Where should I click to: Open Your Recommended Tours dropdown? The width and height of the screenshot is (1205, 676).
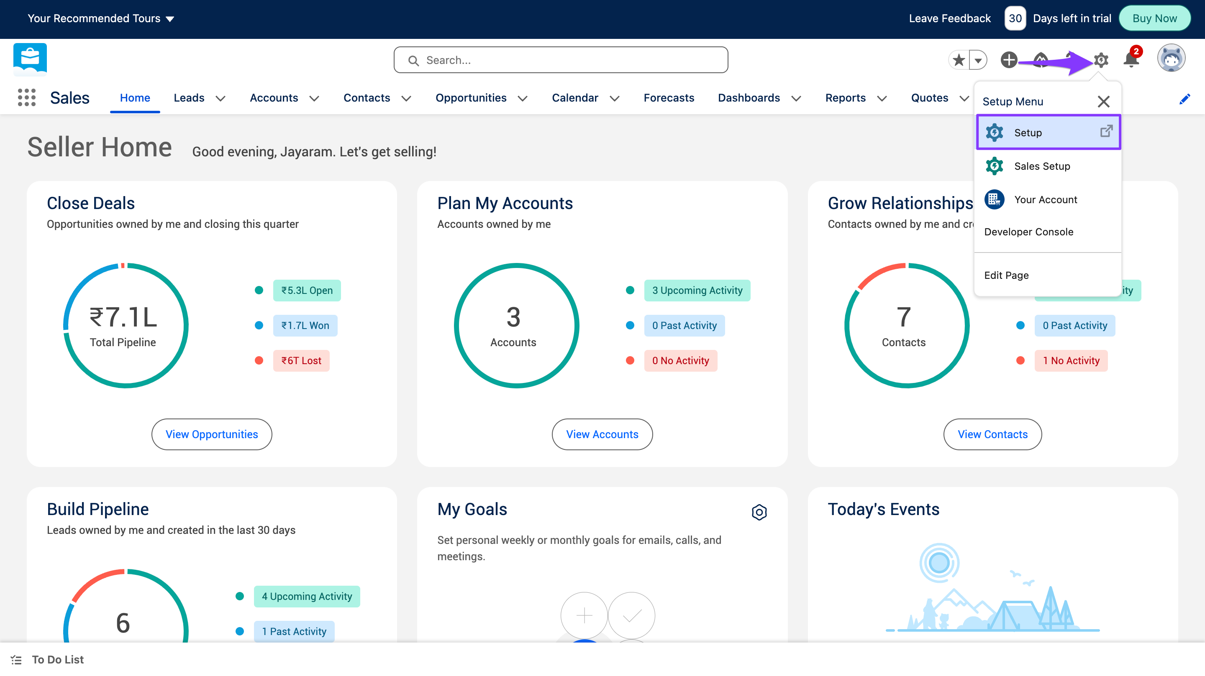pyautogui.click(x=100, y=19)
